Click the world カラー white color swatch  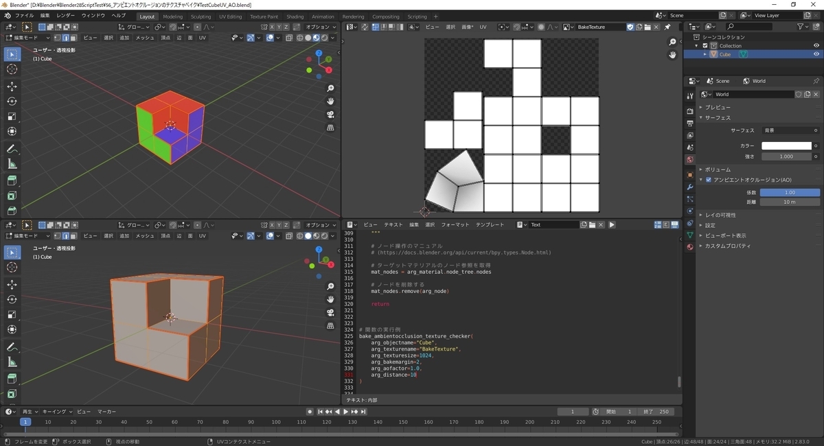[786, 146]
